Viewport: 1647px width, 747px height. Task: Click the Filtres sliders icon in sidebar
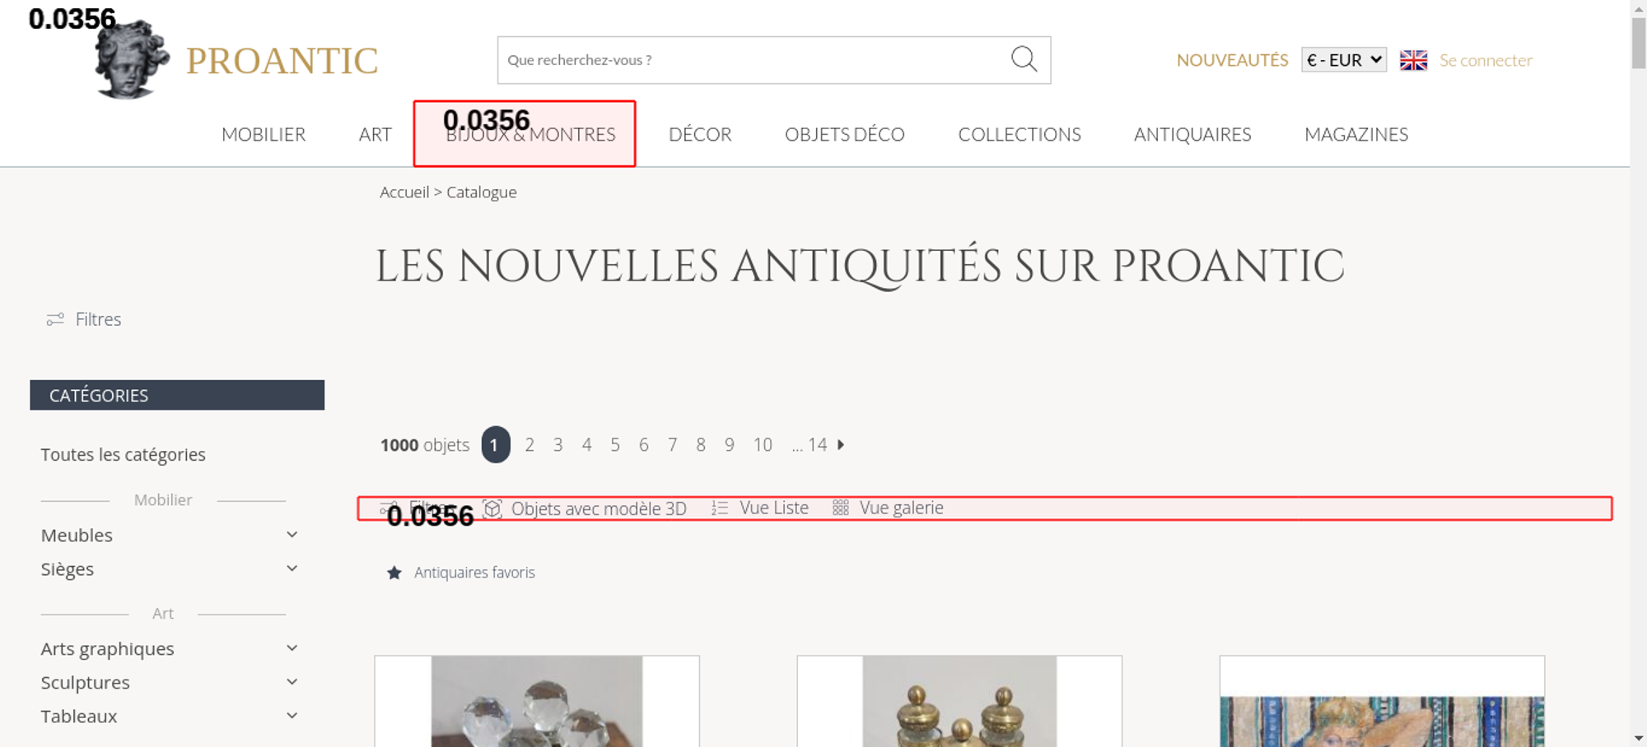(55, 319)
